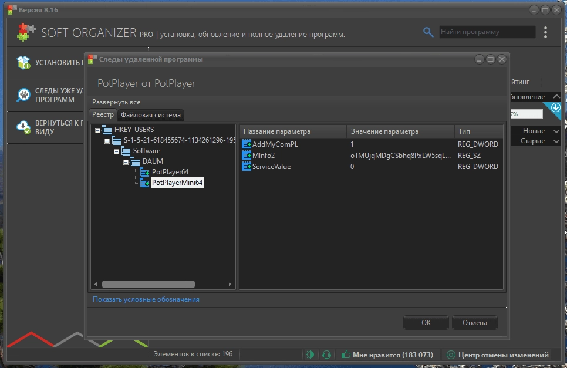Click the AddMyComPL parameter icon
This screenshot has height=368, width=567.
[247, 144]
